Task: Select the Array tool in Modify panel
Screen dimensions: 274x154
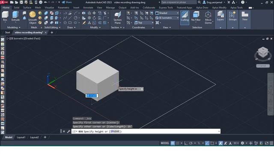Action: tap(104, 23)
